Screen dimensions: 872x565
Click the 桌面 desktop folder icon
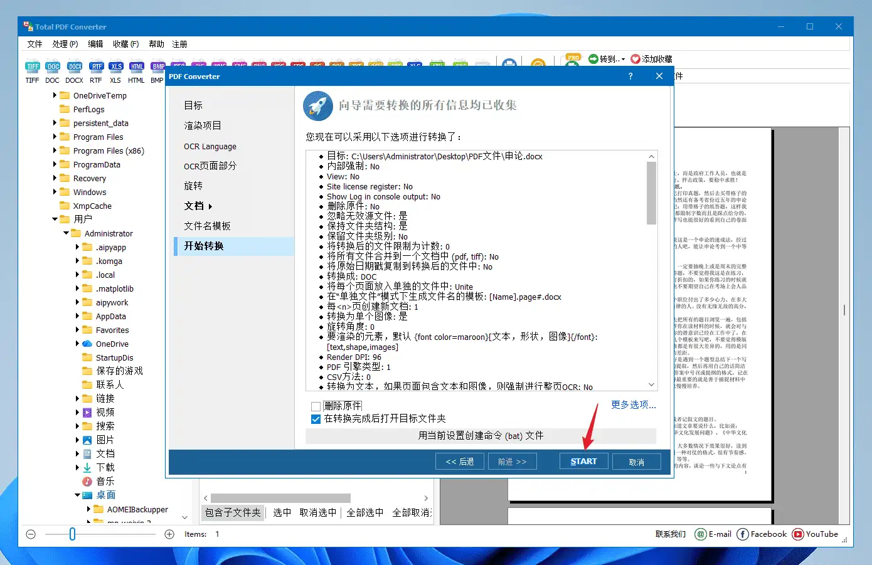click(87, 495)
